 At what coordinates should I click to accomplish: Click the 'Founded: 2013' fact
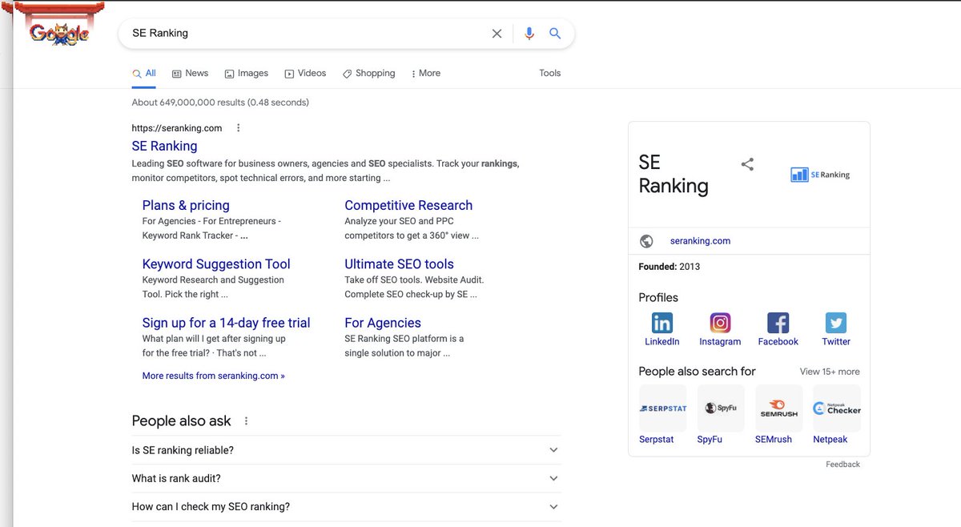coord(669,267)
